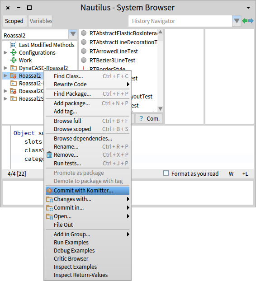This screenshot has height=281, width=256.
Task: Click into the History Navigator field
Action: click(x=180, y=21)
